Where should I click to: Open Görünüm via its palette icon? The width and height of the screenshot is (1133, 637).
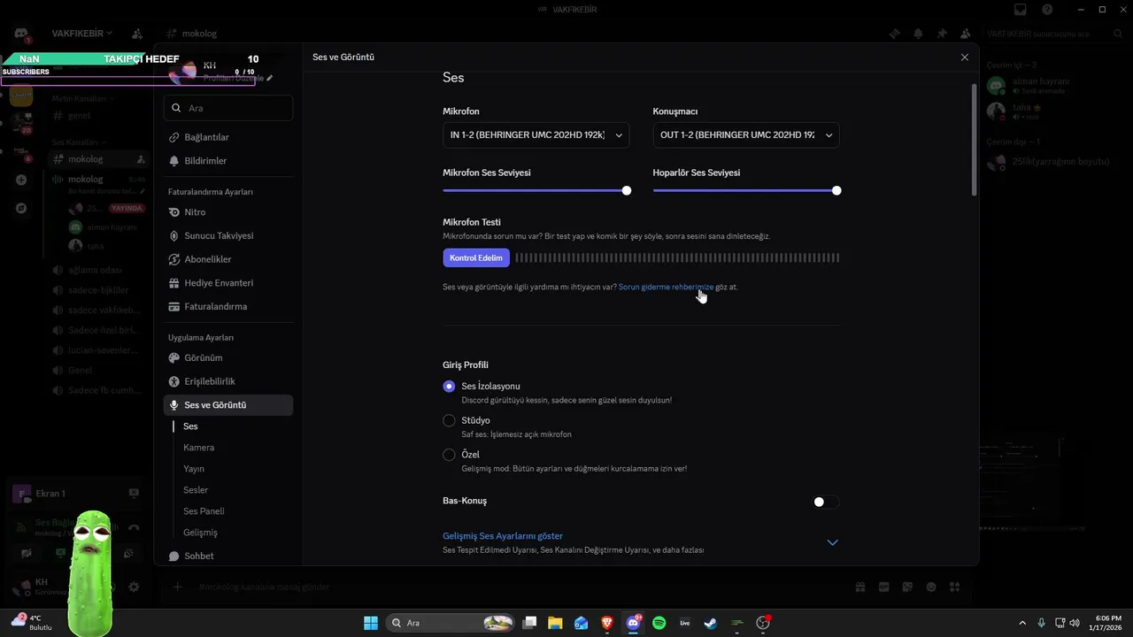pyautogui.click(x=174, y=358)
